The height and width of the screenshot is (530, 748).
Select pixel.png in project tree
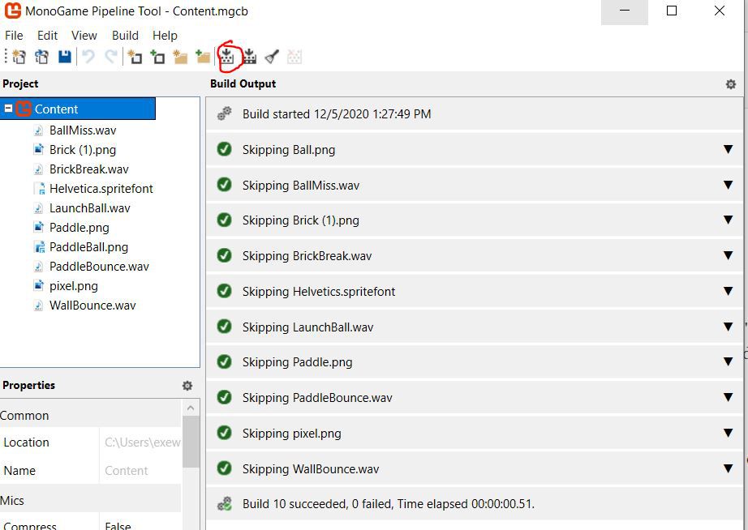click(74, 286)
